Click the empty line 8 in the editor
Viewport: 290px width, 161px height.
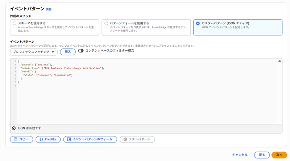(x=72, y=86)
